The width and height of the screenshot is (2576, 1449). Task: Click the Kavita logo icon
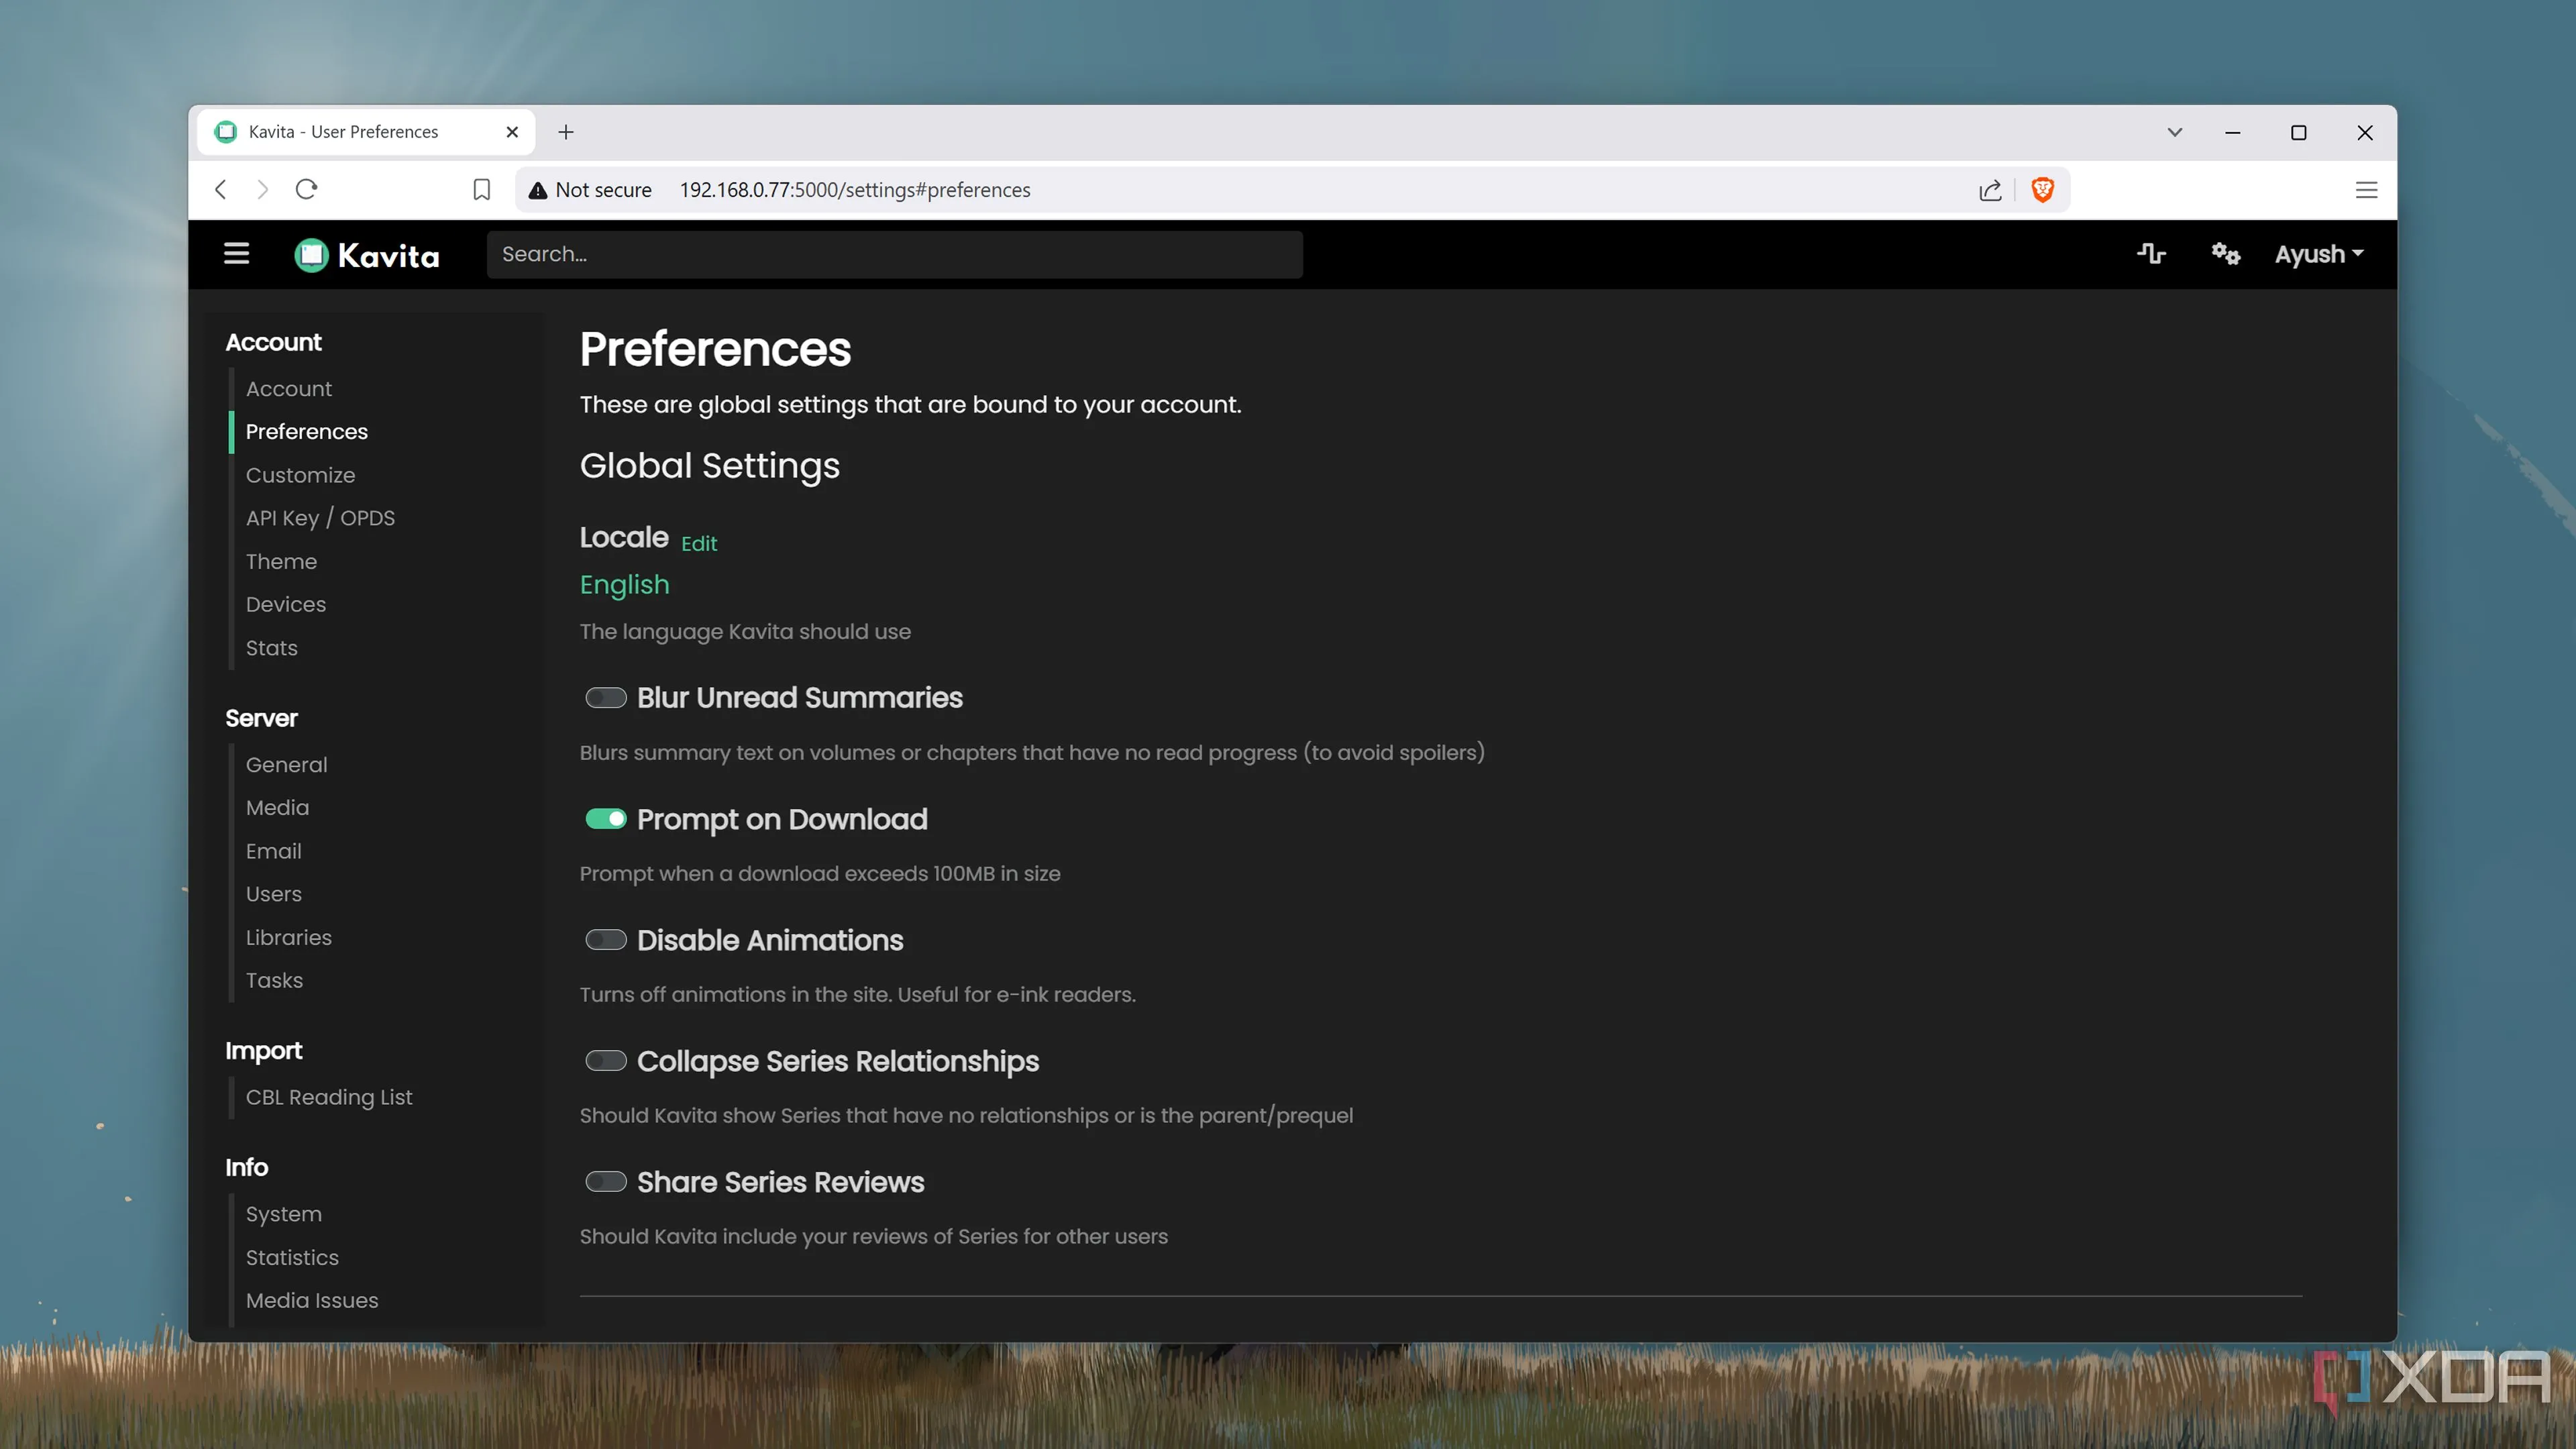(x=311, y=255)
